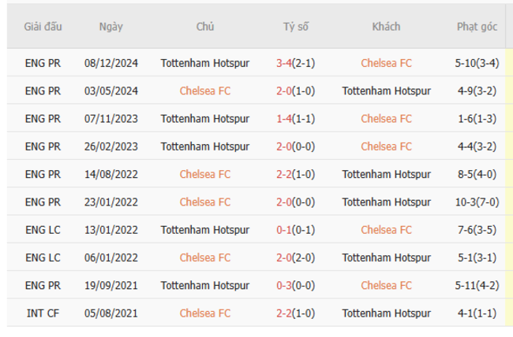Screen dimensions: 513x337
Task: Click Chelsea FC in the 23/01/2022 row
Action: pos(205,202)
